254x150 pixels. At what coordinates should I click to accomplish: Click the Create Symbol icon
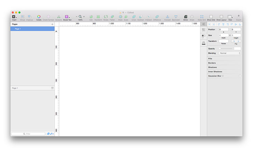[x=48, y=17]
